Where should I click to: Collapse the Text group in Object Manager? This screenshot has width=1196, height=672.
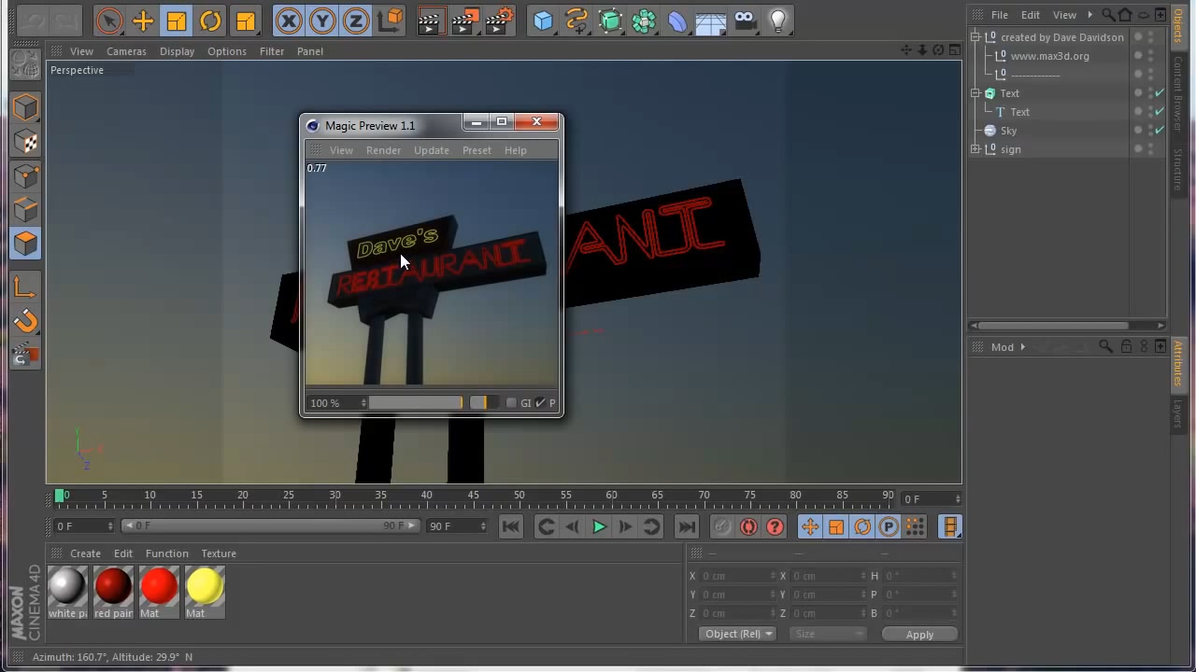[x=975, y=93]
